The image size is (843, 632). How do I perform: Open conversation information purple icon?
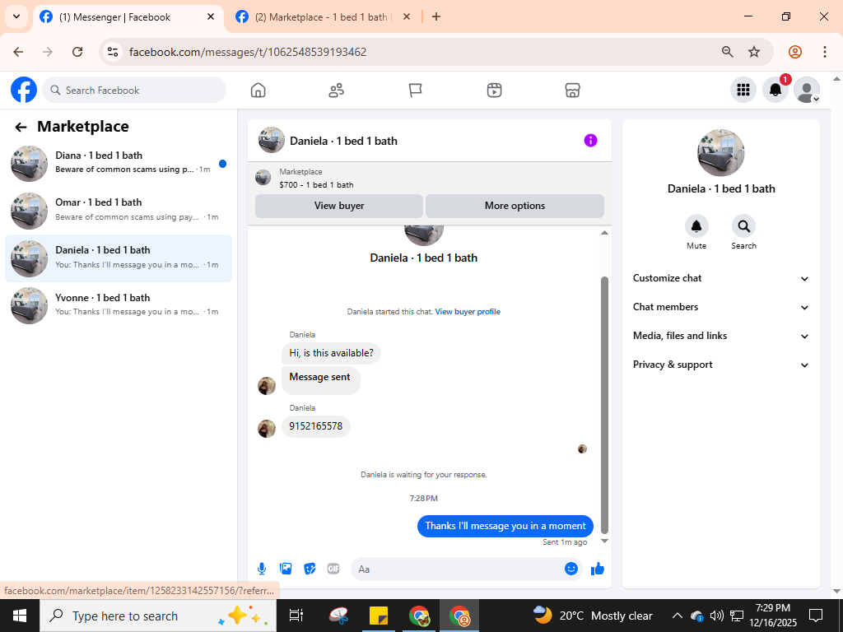pos(590,141)
